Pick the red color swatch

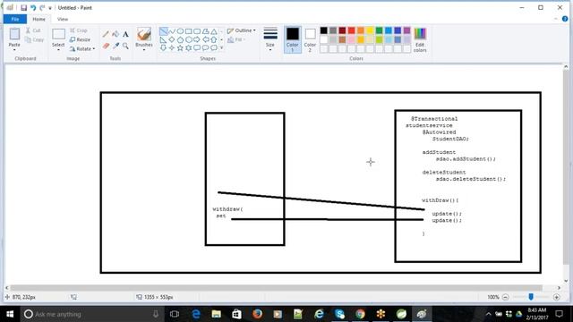[352, 30]
